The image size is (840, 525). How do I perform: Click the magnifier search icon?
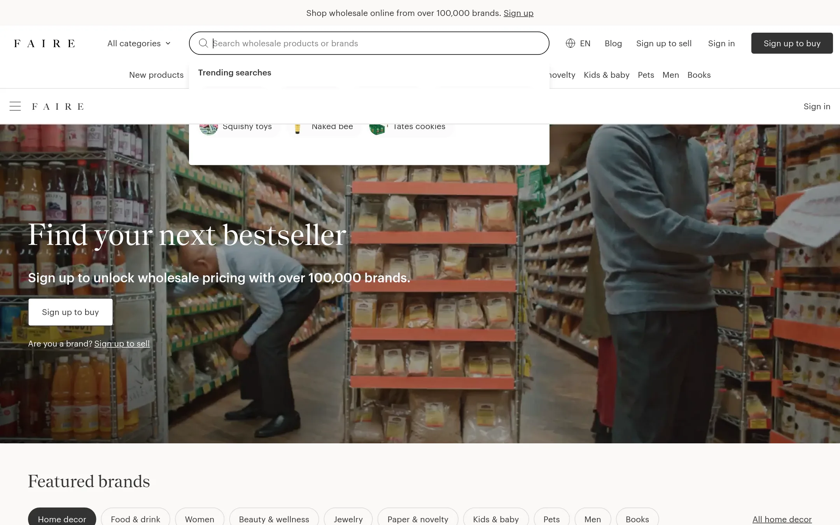tap(203, 43)
